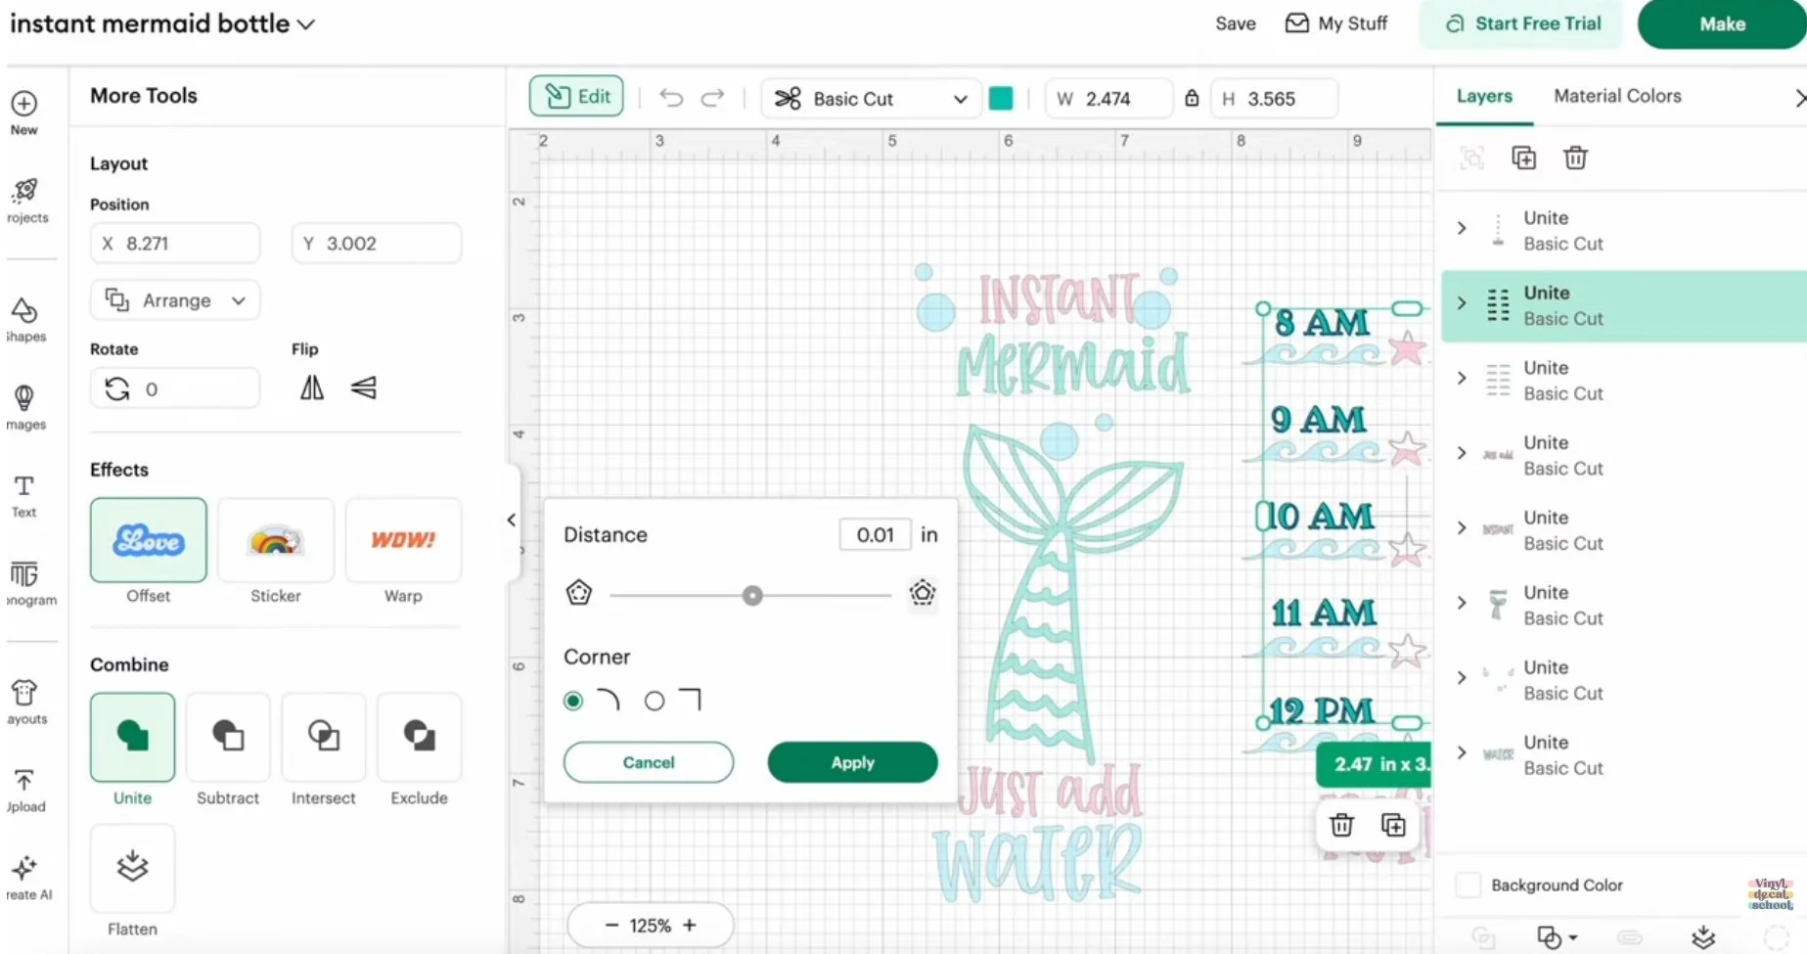1807x954 pixels.
Task: Expand the mermaid tail Unite layer
Action: 1462,603
